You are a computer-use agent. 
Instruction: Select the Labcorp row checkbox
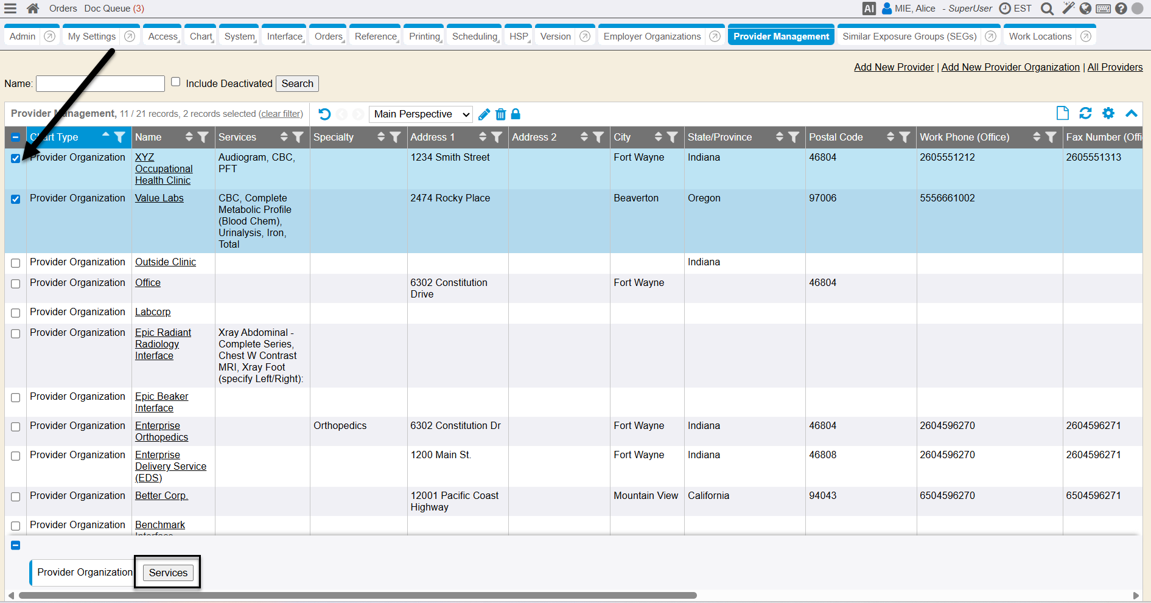16,313
